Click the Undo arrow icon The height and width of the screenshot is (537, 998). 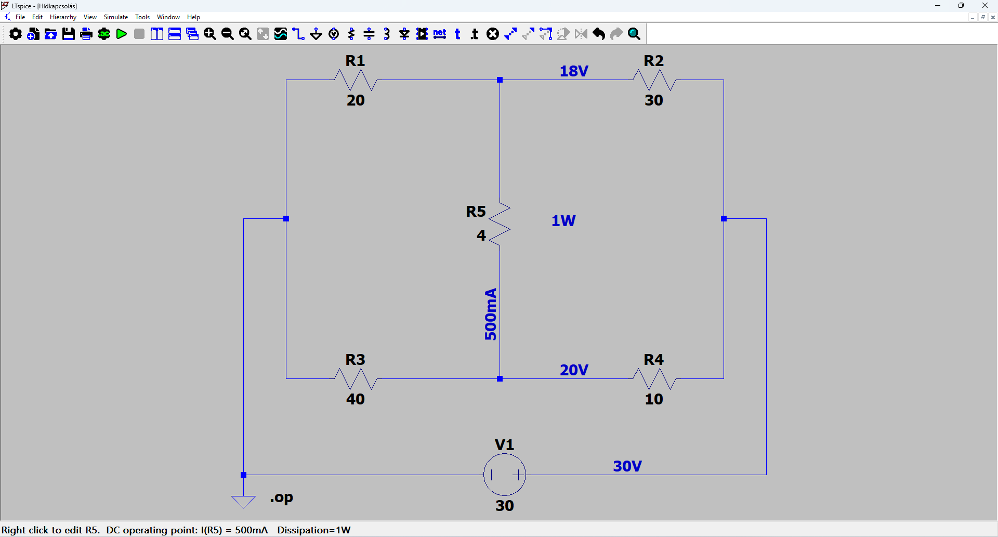click(599, 34)
